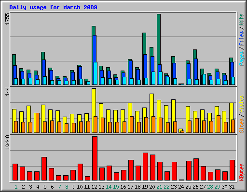The width and height of the screenshot is (247, 192).
Task: Click the orange "Sites" legend label
Action: pos(241,126)
